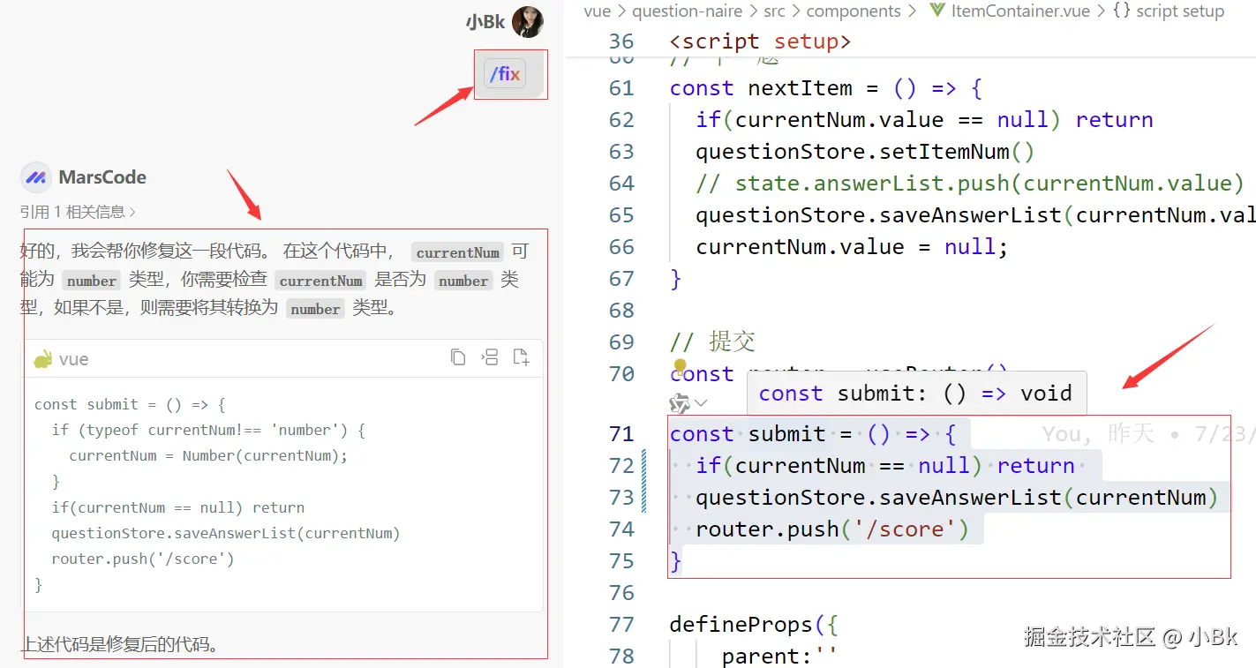Click the 小Bk user avatar photo

click(528, 21)
